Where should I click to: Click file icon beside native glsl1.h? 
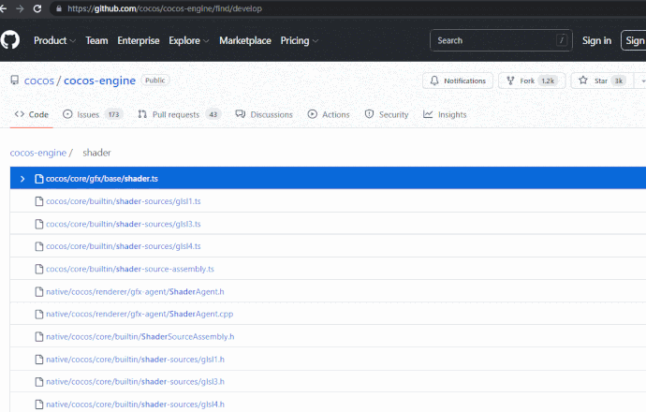tap(39, 360)
